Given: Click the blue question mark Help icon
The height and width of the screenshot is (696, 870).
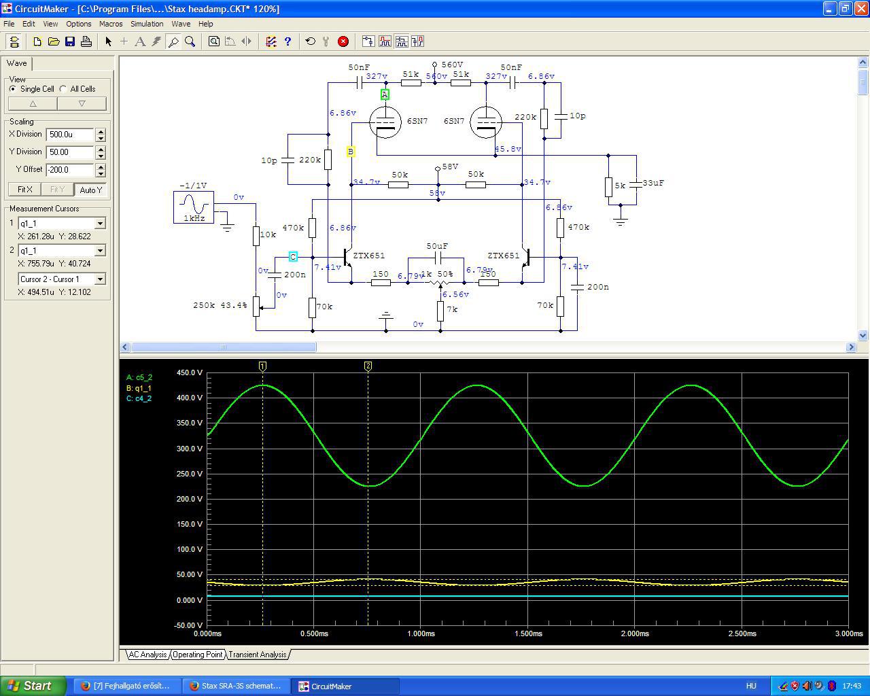Looking at the screenshot, I should (288, 41).
